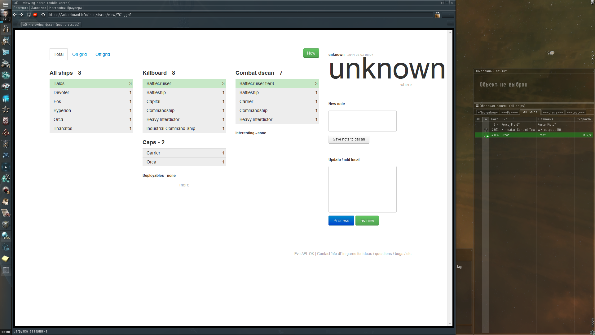Click the minus button left of browser tab
The width and height of the screenshot is (595, 335).
[x=16, y=23]
